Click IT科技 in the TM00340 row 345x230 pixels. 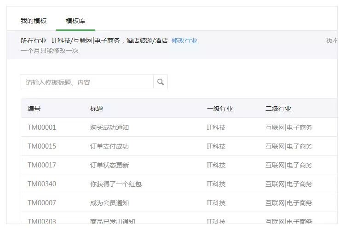pyautogui.click(x=216, y=184)
